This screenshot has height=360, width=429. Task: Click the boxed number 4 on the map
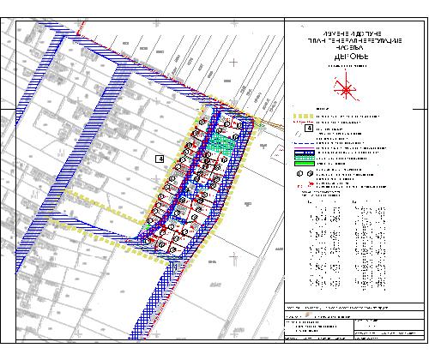point(160,159)
